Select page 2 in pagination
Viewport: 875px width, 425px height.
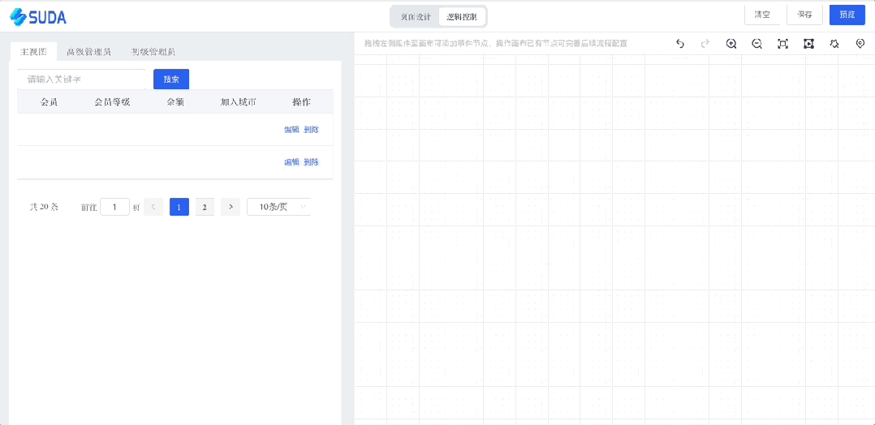pos(205,207)
